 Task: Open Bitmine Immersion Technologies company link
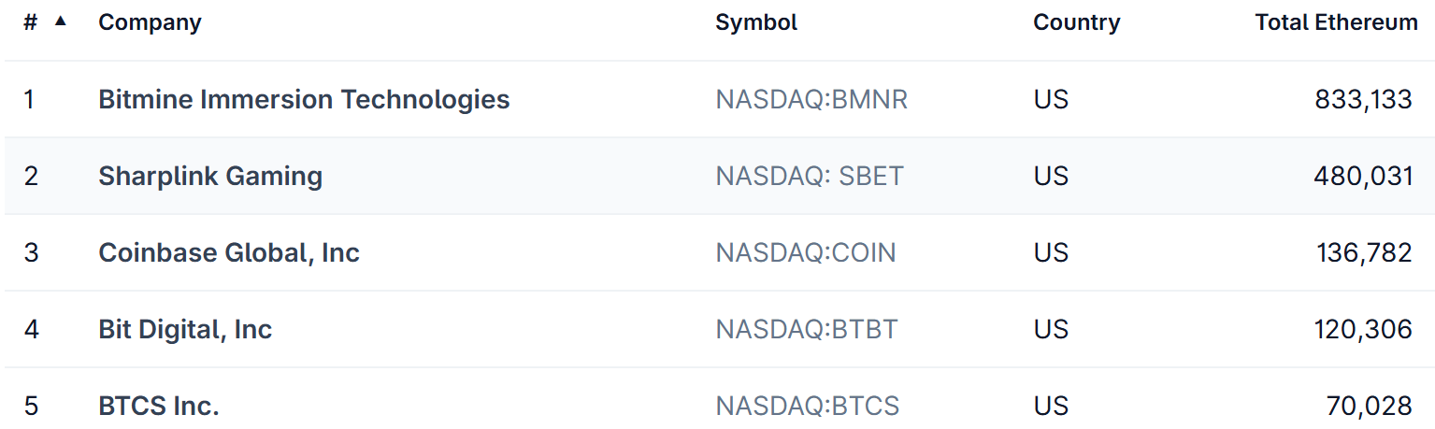pos(304,99)
